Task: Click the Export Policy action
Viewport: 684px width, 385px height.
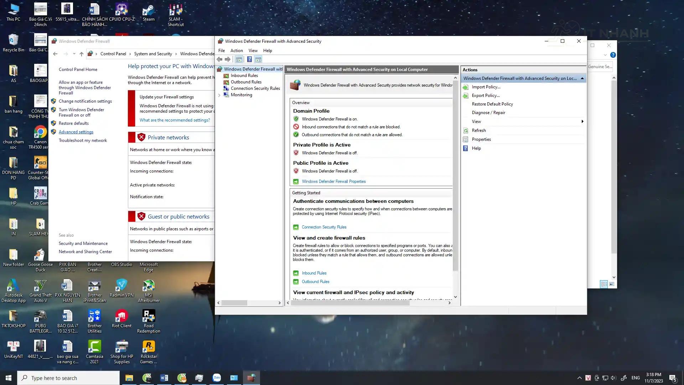Action: [x=486, y=96]
